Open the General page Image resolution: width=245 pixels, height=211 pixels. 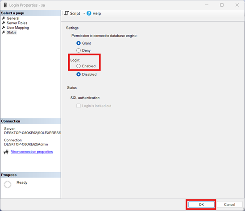[x=13, y=18]
